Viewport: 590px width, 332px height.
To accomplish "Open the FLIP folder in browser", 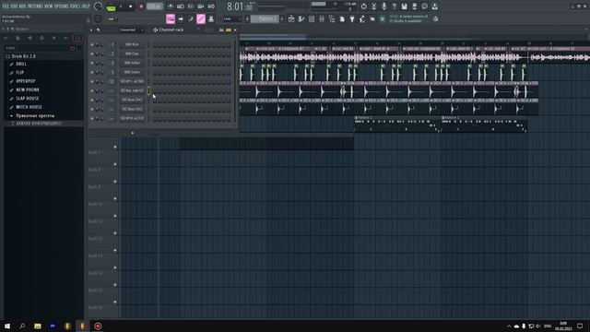I will pyautogui.click(x=20, y=73).
